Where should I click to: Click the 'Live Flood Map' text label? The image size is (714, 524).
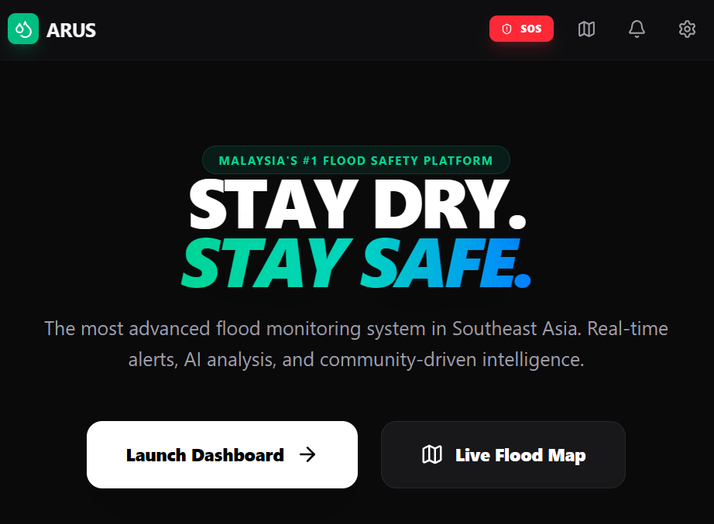(520, 455)
